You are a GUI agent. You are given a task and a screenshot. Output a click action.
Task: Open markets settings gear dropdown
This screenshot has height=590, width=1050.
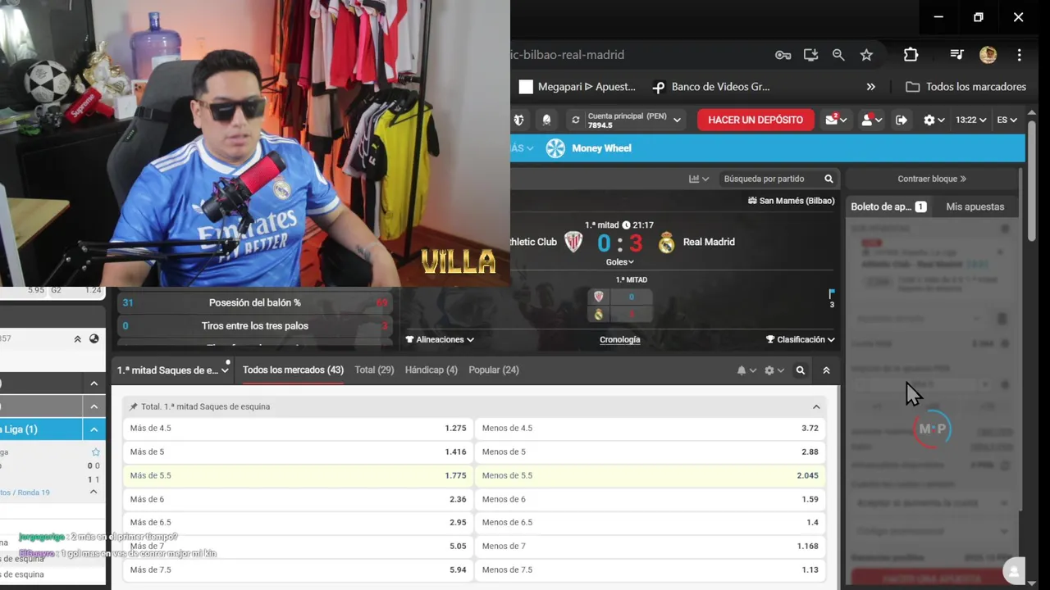point(774,370)
